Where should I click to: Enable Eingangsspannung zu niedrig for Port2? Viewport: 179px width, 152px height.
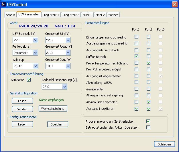[148, 37]
